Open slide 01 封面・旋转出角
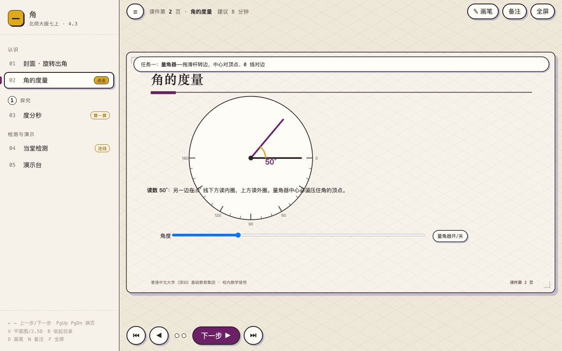 (59, 64)
